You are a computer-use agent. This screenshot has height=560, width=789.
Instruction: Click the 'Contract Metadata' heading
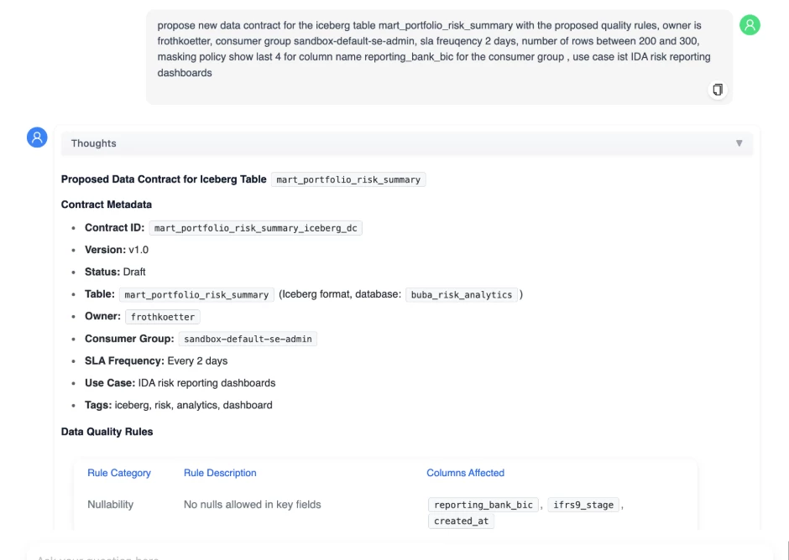(106, 205)
